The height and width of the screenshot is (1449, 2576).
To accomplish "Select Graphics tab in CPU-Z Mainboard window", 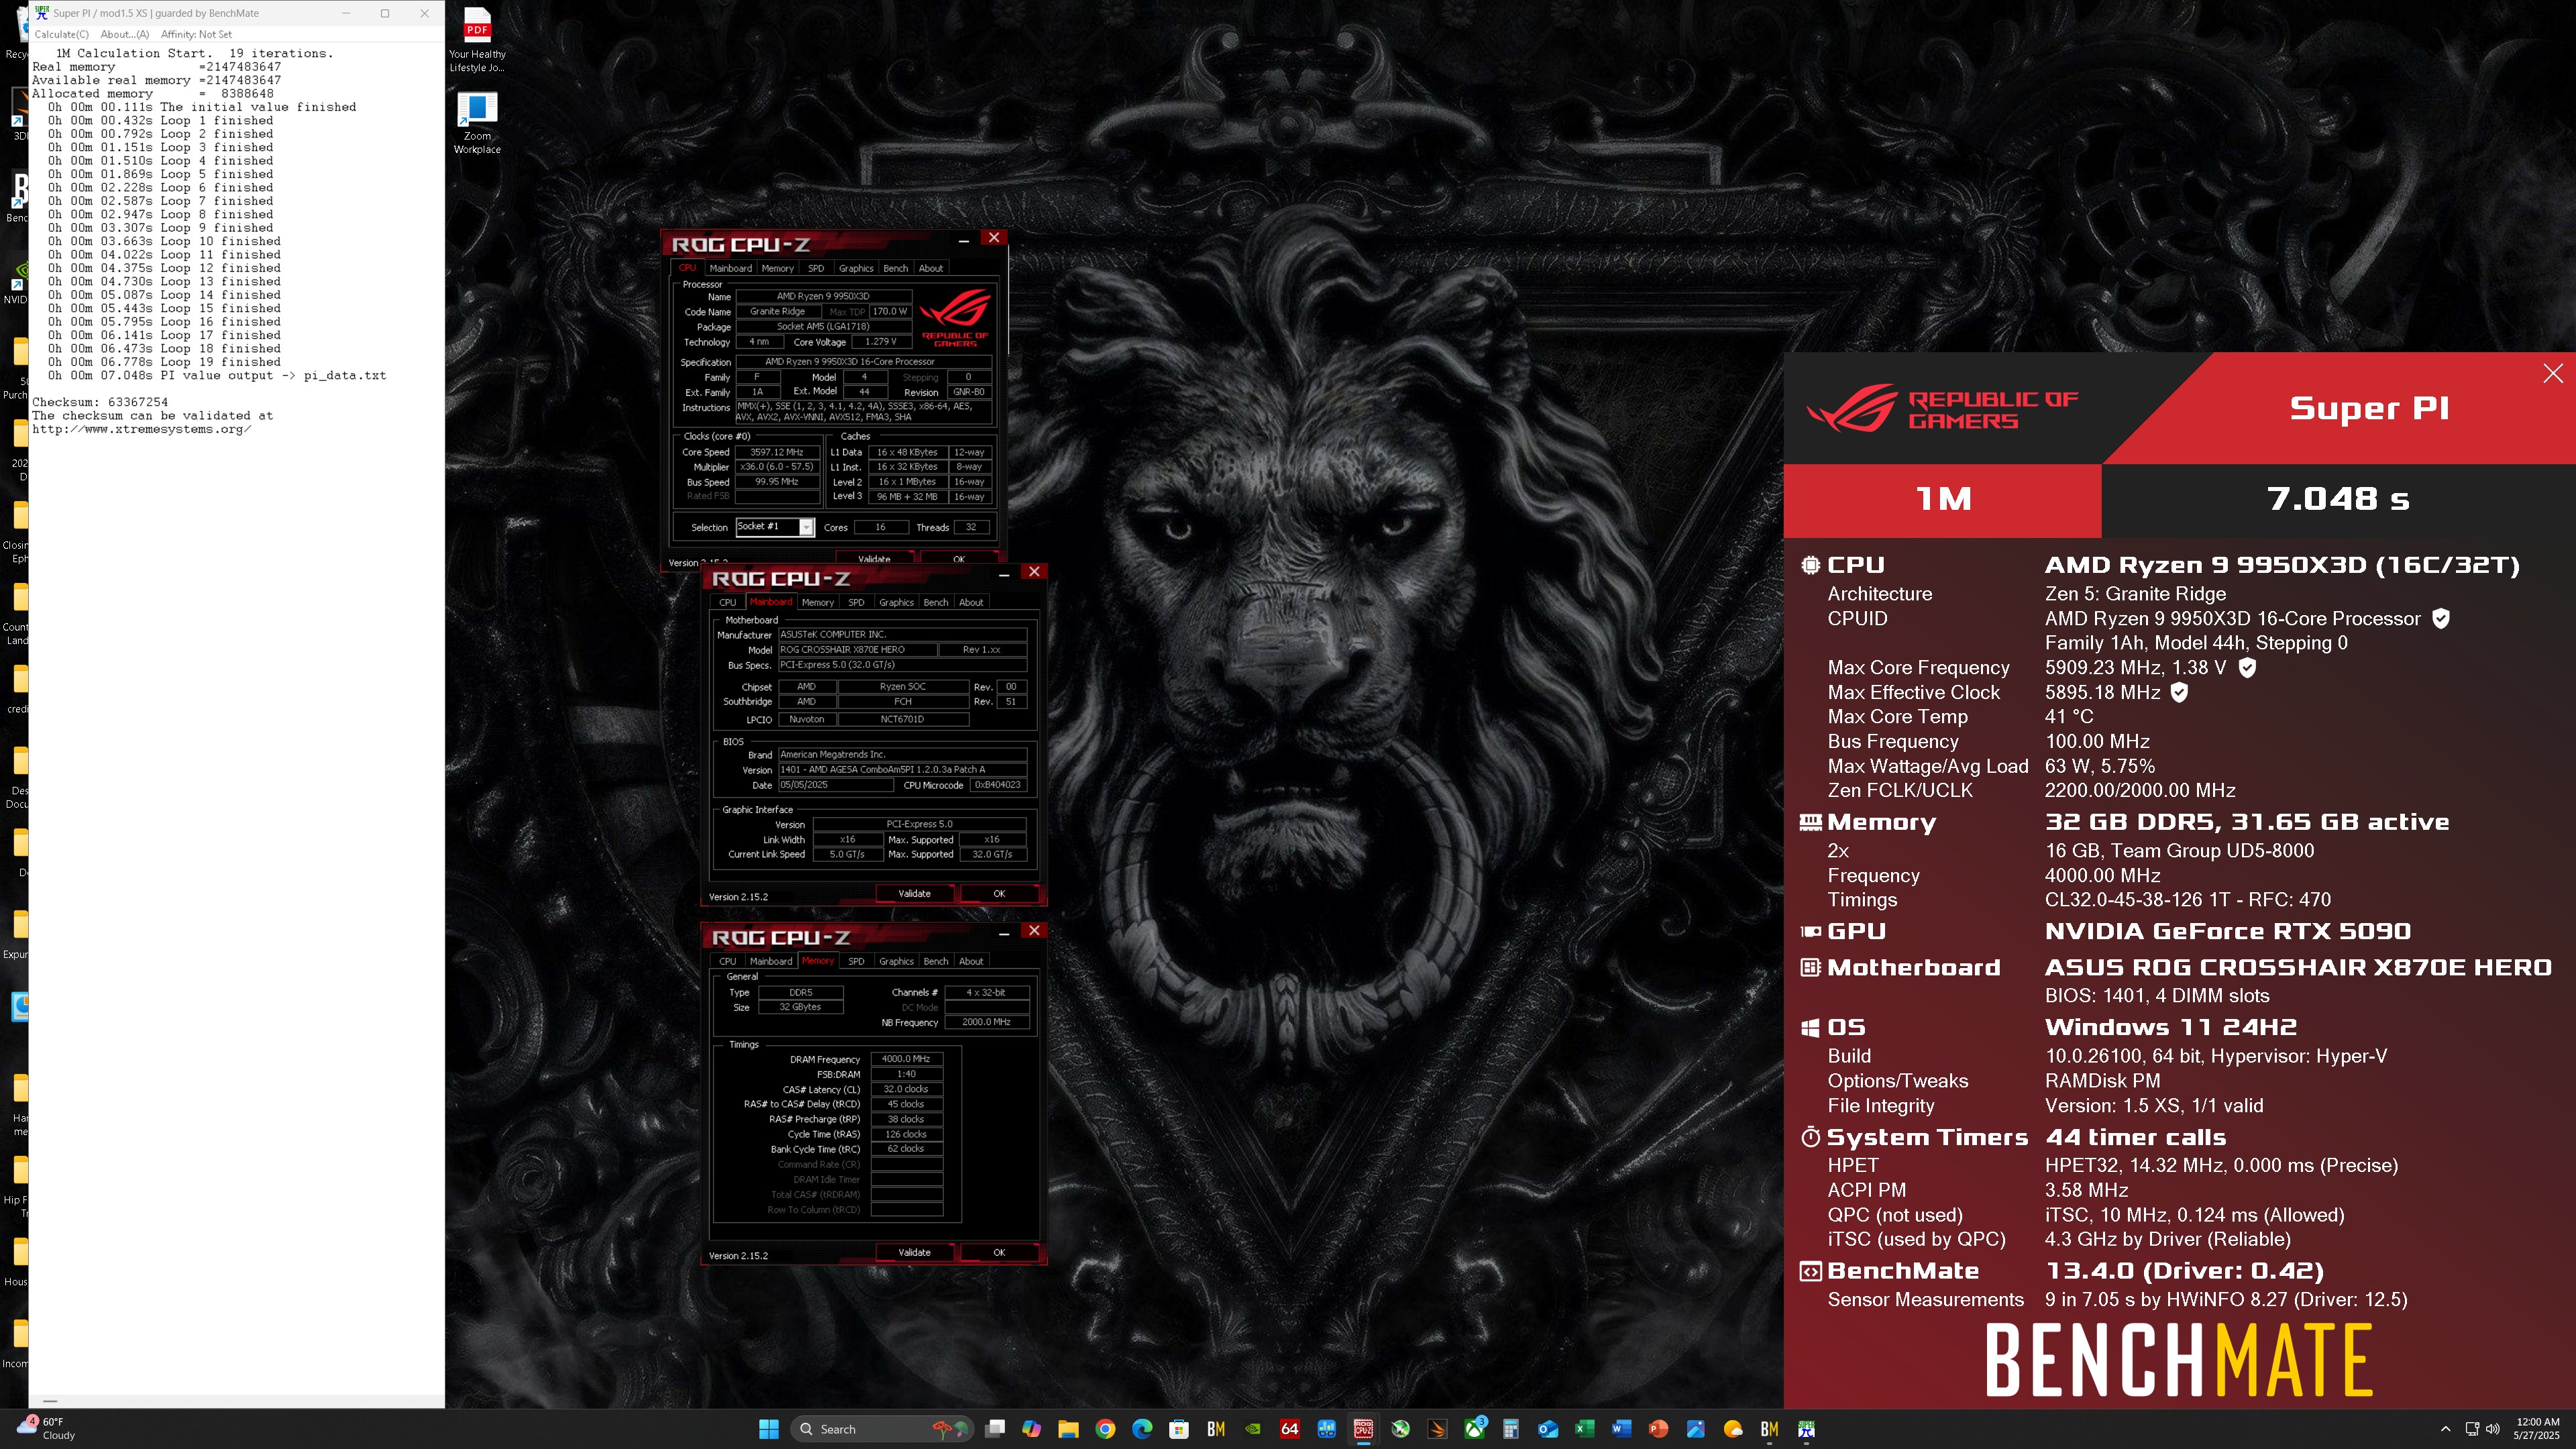I will pyautogui.click(x=896, y=602).
